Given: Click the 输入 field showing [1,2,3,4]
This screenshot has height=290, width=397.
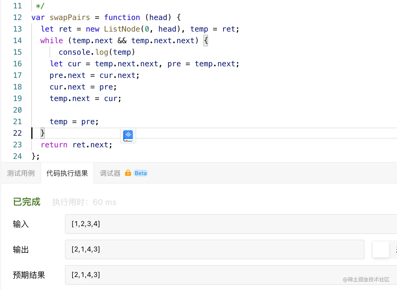Looking at the screenshot, I should click(231, 224).
